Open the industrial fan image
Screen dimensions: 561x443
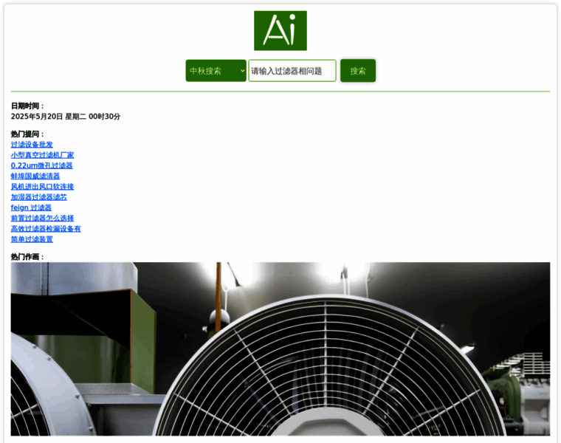click(280, 348)
